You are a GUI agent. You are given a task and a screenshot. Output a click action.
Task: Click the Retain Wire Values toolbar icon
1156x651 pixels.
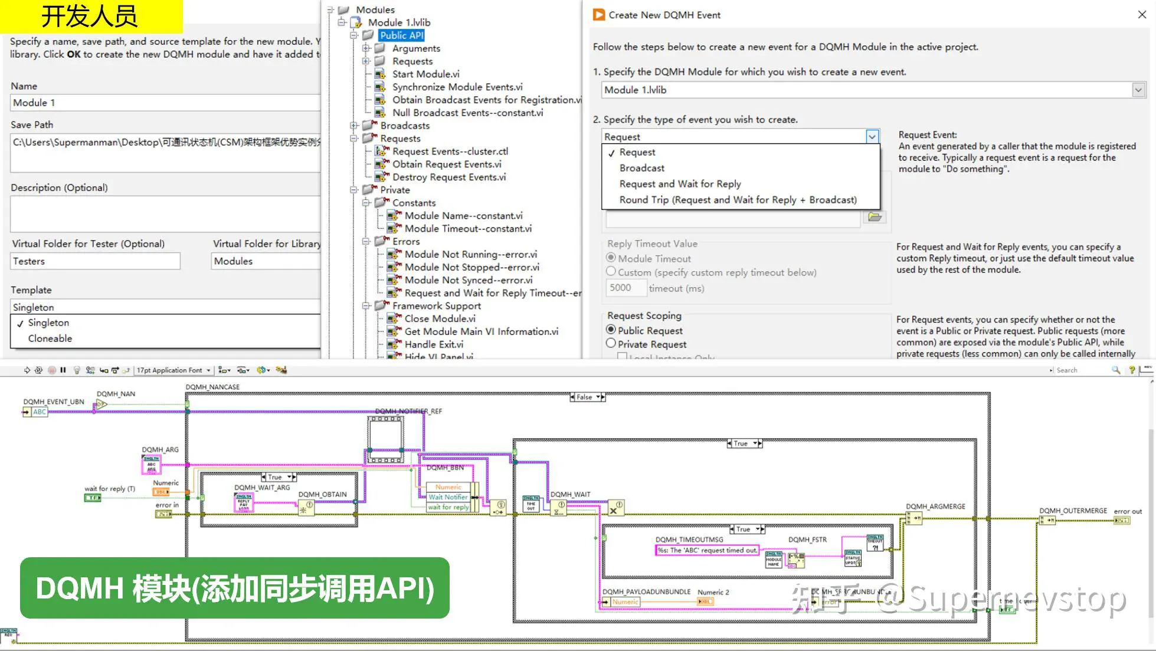[90, 370]
